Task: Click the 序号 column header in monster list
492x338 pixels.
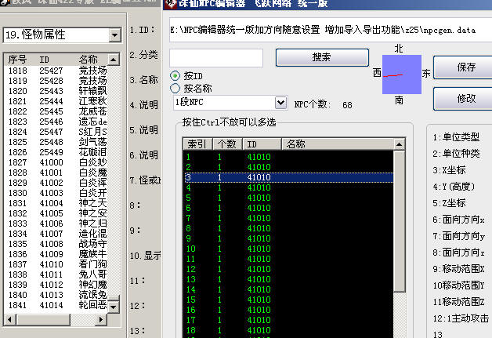Action: click(17, 59)
